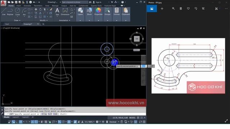
Task: Click the Undo arrow in quick access toolbar
Action: coord(34,2)
